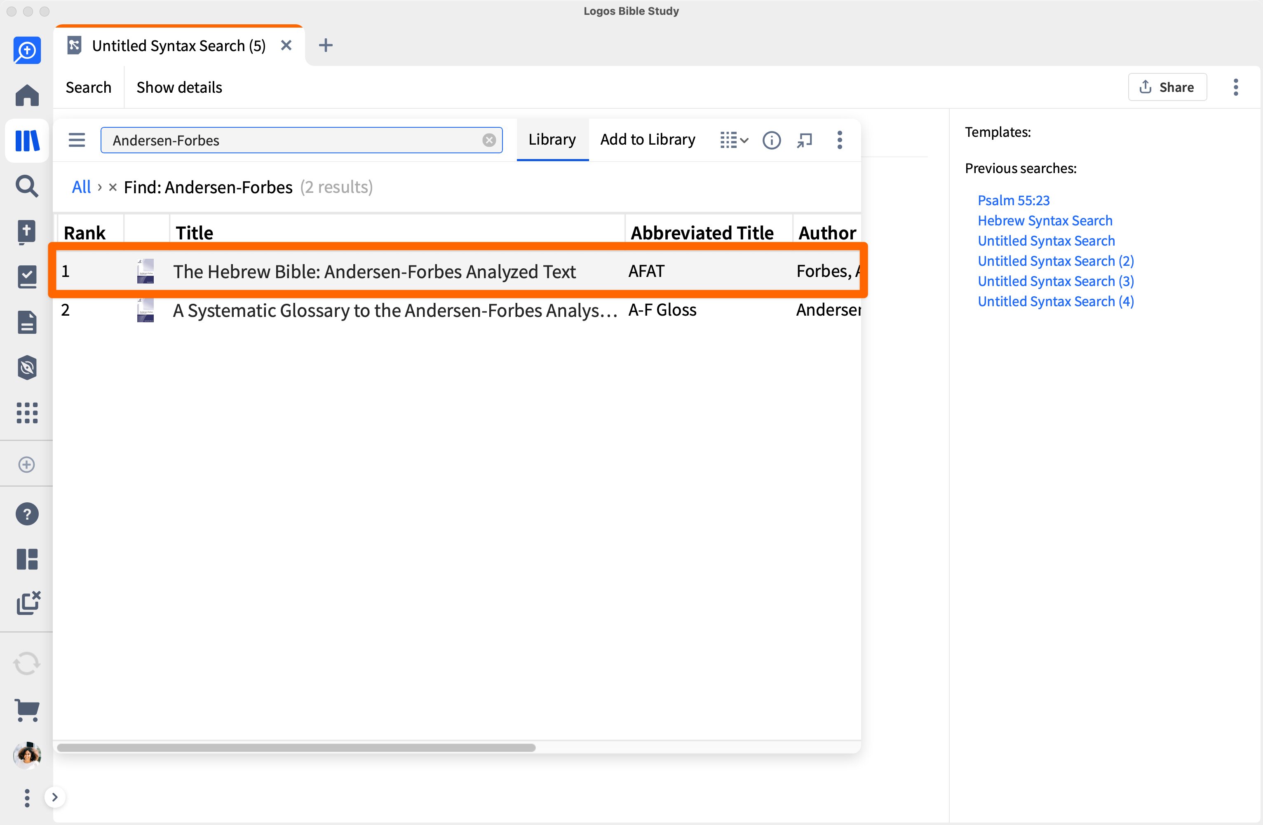
Task: Click the Search menu item
Action: click(x=89, y=87)
